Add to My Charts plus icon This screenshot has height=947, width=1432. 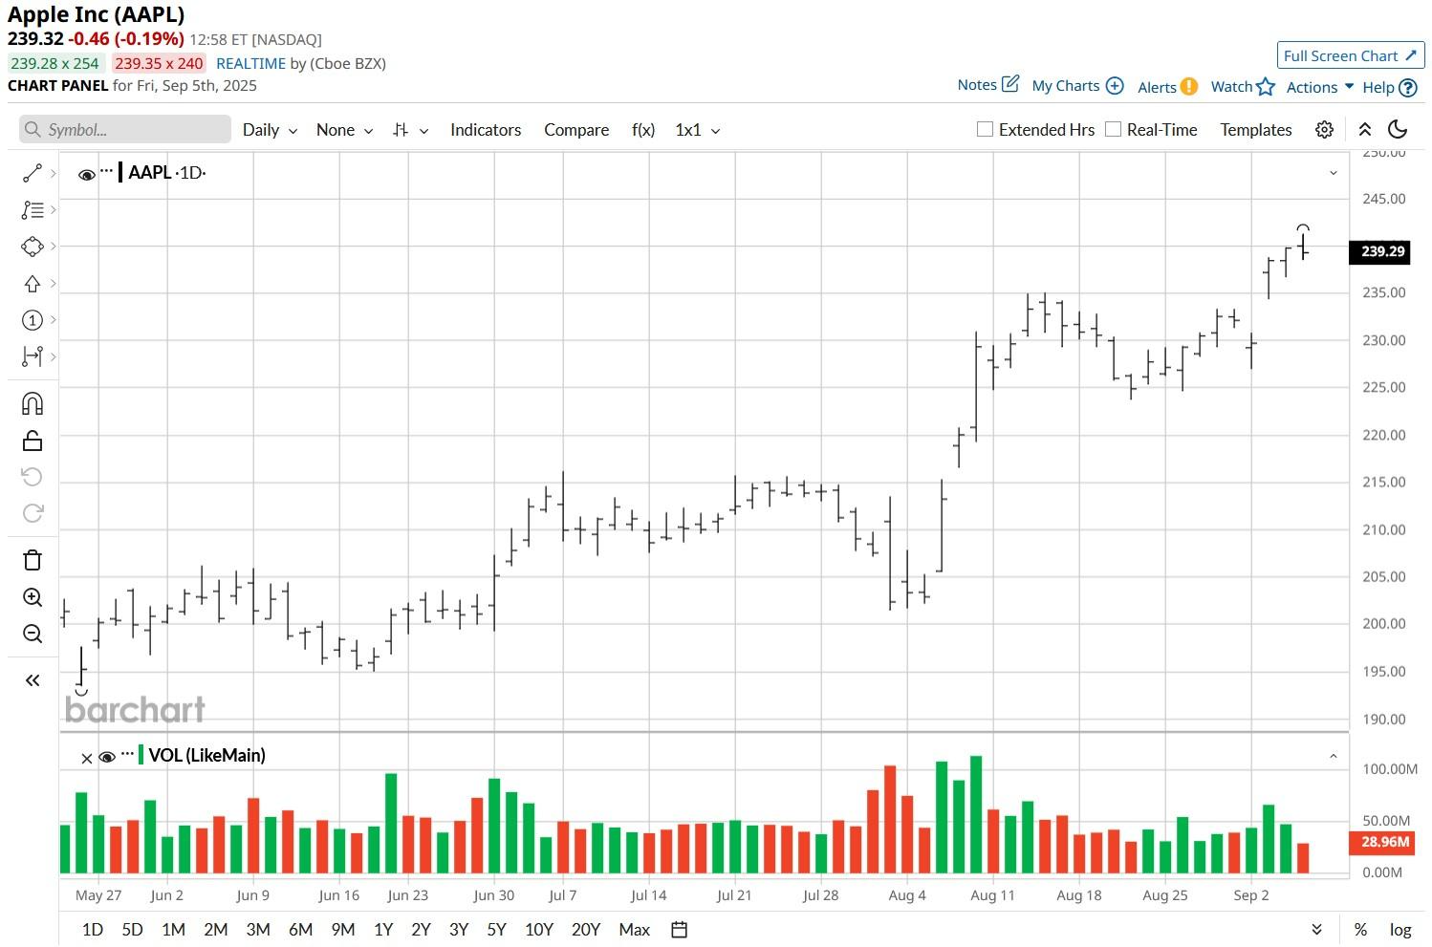tap(1115, 86)
